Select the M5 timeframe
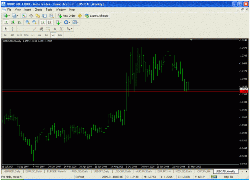 pyautogui.click(x=12, y=35)
